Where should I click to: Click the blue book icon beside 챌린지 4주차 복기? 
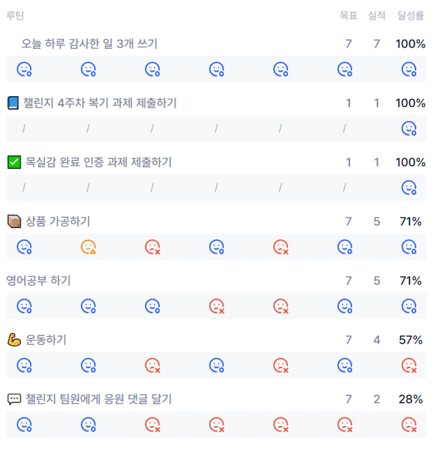coord(13,103)
